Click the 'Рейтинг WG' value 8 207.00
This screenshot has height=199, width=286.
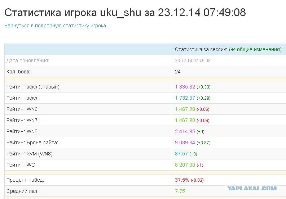coord(185,165)
